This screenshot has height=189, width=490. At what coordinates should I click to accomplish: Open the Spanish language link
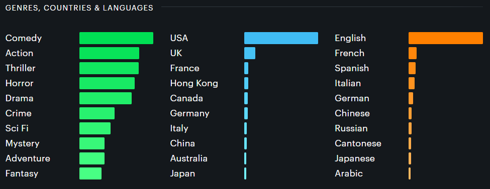(352, 68)
